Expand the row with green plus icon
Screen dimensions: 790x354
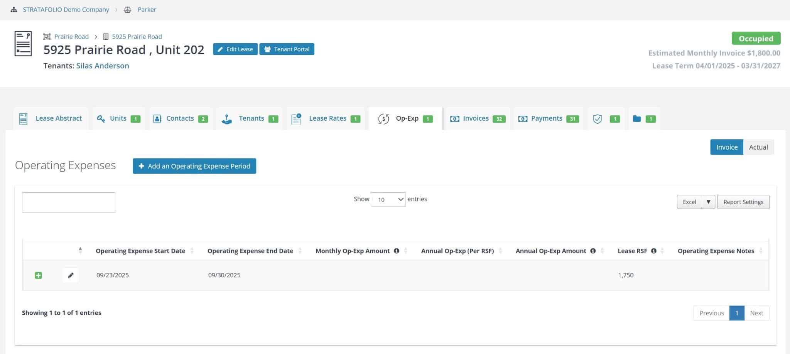coord(38,275)
